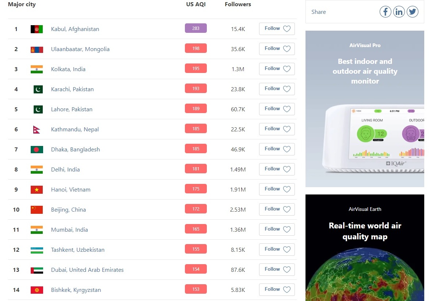Click Kabul's purple 283 AQI badge
Viewport: 429px width, 301px height.
[x=195, y=28]
